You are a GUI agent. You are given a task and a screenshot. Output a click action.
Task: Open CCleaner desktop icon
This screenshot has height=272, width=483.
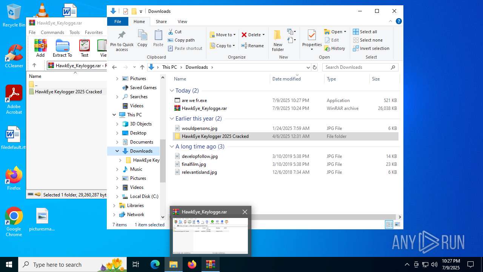pos(14,56)
